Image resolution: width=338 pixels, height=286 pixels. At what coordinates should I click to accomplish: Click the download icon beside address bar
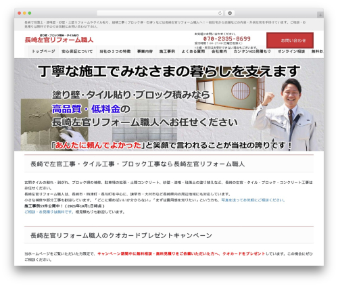230,14
